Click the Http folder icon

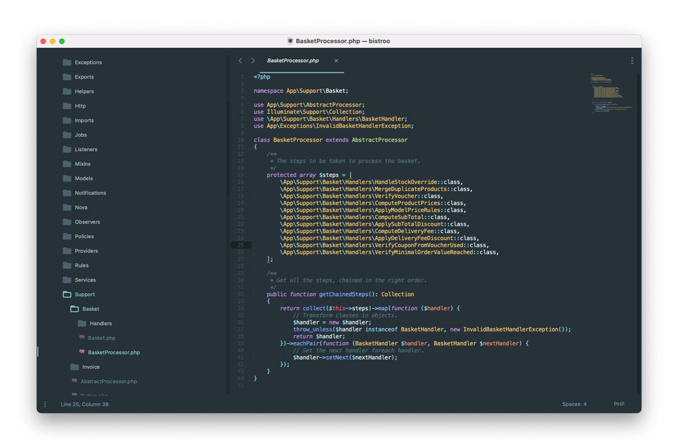pyautogui.click(x=67, y=106)
